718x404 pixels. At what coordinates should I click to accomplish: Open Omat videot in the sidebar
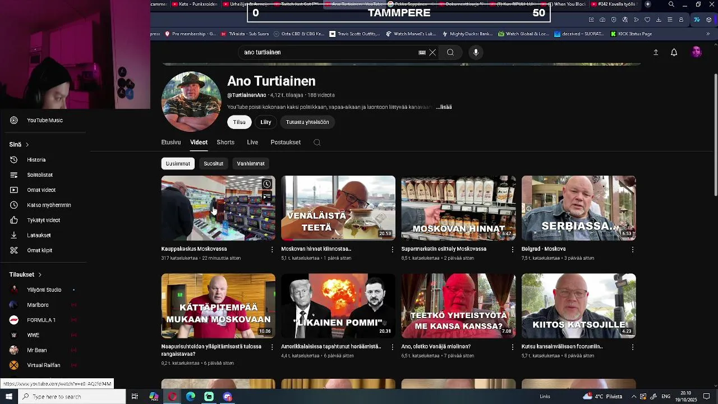[x=41, y=190]
